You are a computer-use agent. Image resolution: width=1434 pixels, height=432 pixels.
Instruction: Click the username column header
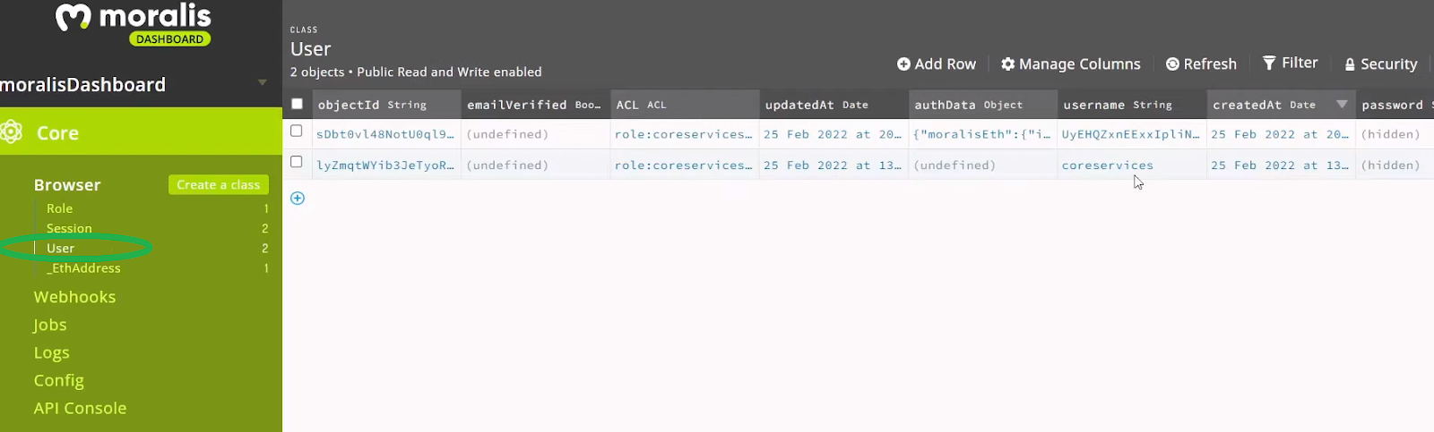pyautogui.click(x=1132, y=105)
